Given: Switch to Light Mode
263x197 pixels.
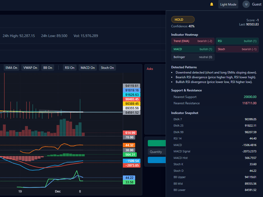Looking at the screenshot, I should [x=228, y=4].
